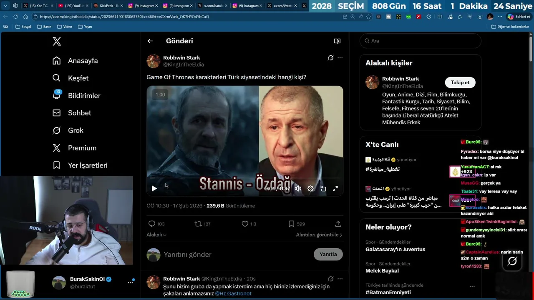Open the zoom magnifier in address bar
The height and width of the screenshot is (300, 534).
pyautogui.click(x=353, y=17)
